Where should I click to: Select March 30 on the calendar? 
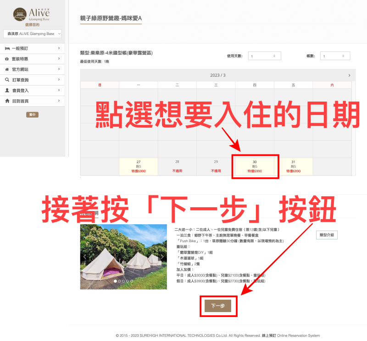coord(255,166)
